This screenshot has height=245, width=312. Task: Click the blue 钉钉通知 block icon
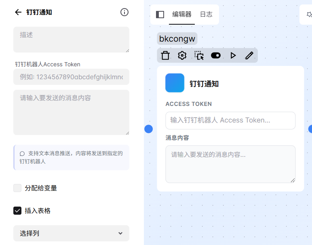[175, 83]
